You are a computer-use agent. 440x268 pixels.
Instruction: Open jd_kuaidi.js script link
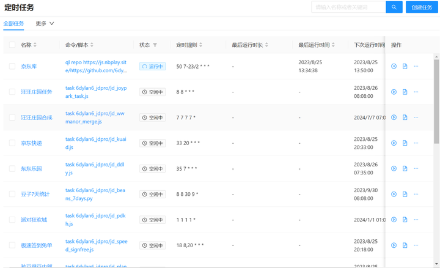click(x=96, y=143)
